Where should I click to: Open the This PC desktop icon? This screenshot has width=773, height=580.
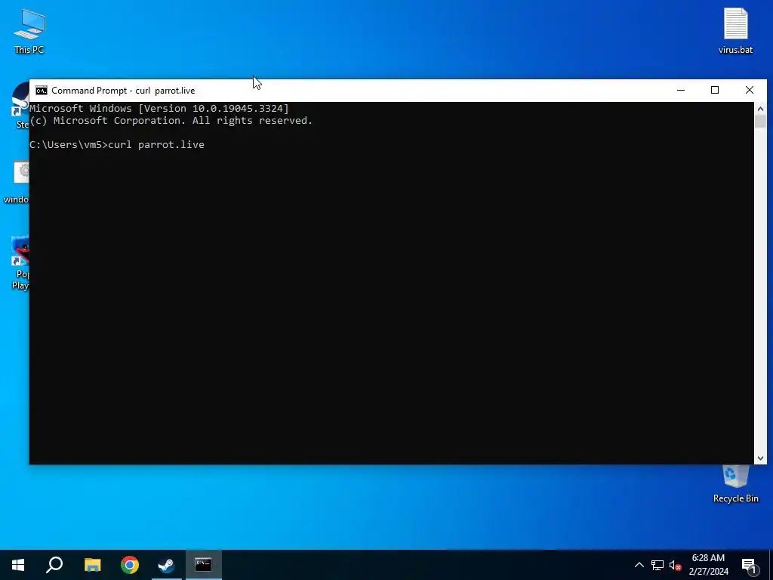29,30
